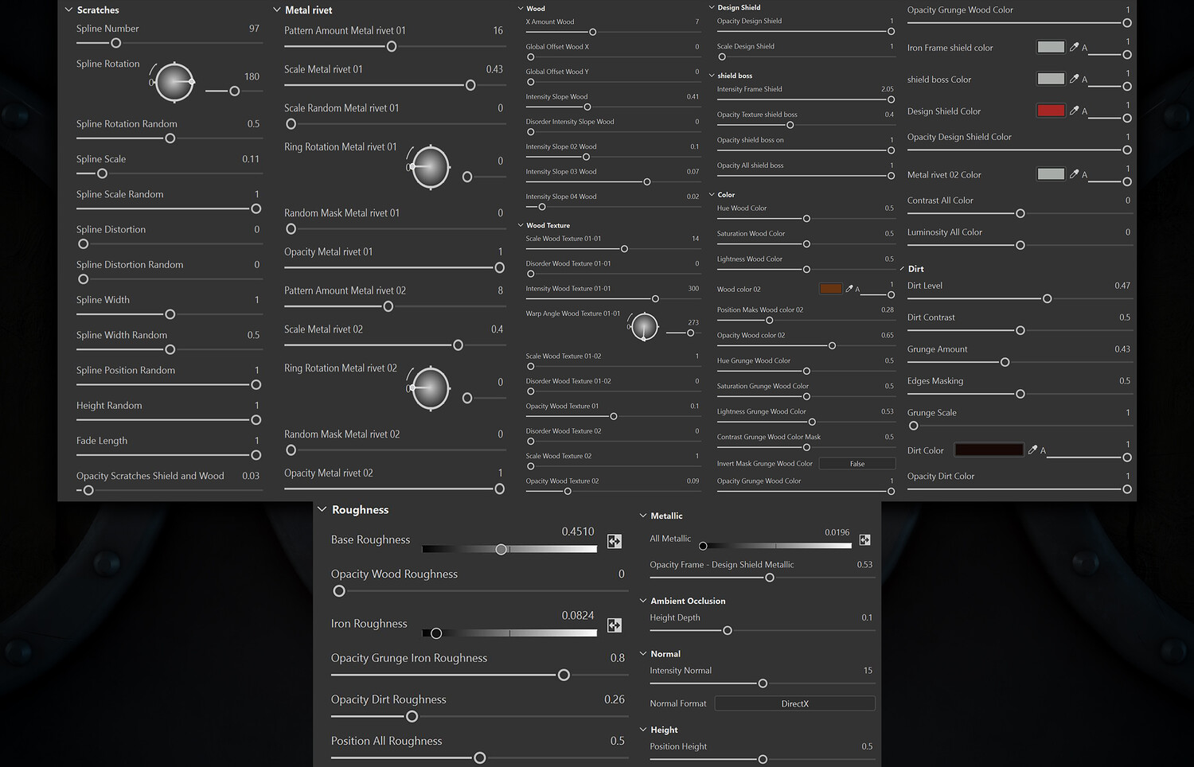Pick Iron Frame shield color with eyedropper
1194x767 pixels.
click(x=1074, y=47)
